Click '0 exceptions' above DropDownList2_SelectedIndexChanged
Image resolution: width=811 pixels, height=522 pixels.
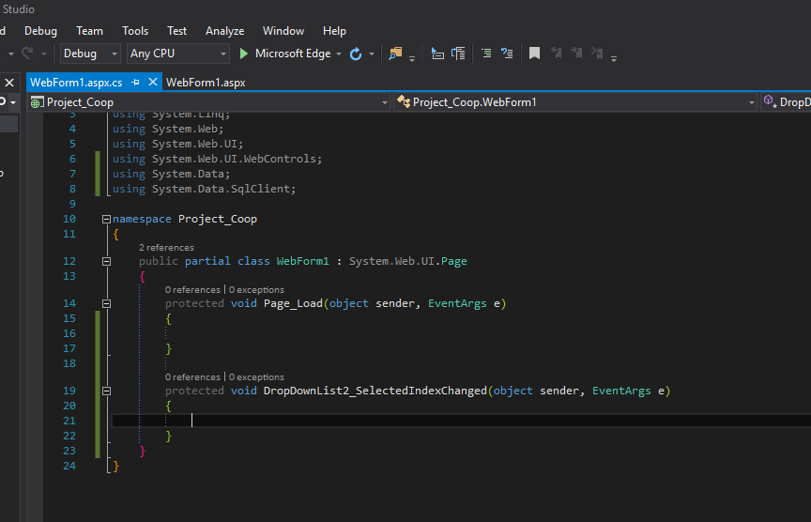pyautogui.click(x=256, y=377)
